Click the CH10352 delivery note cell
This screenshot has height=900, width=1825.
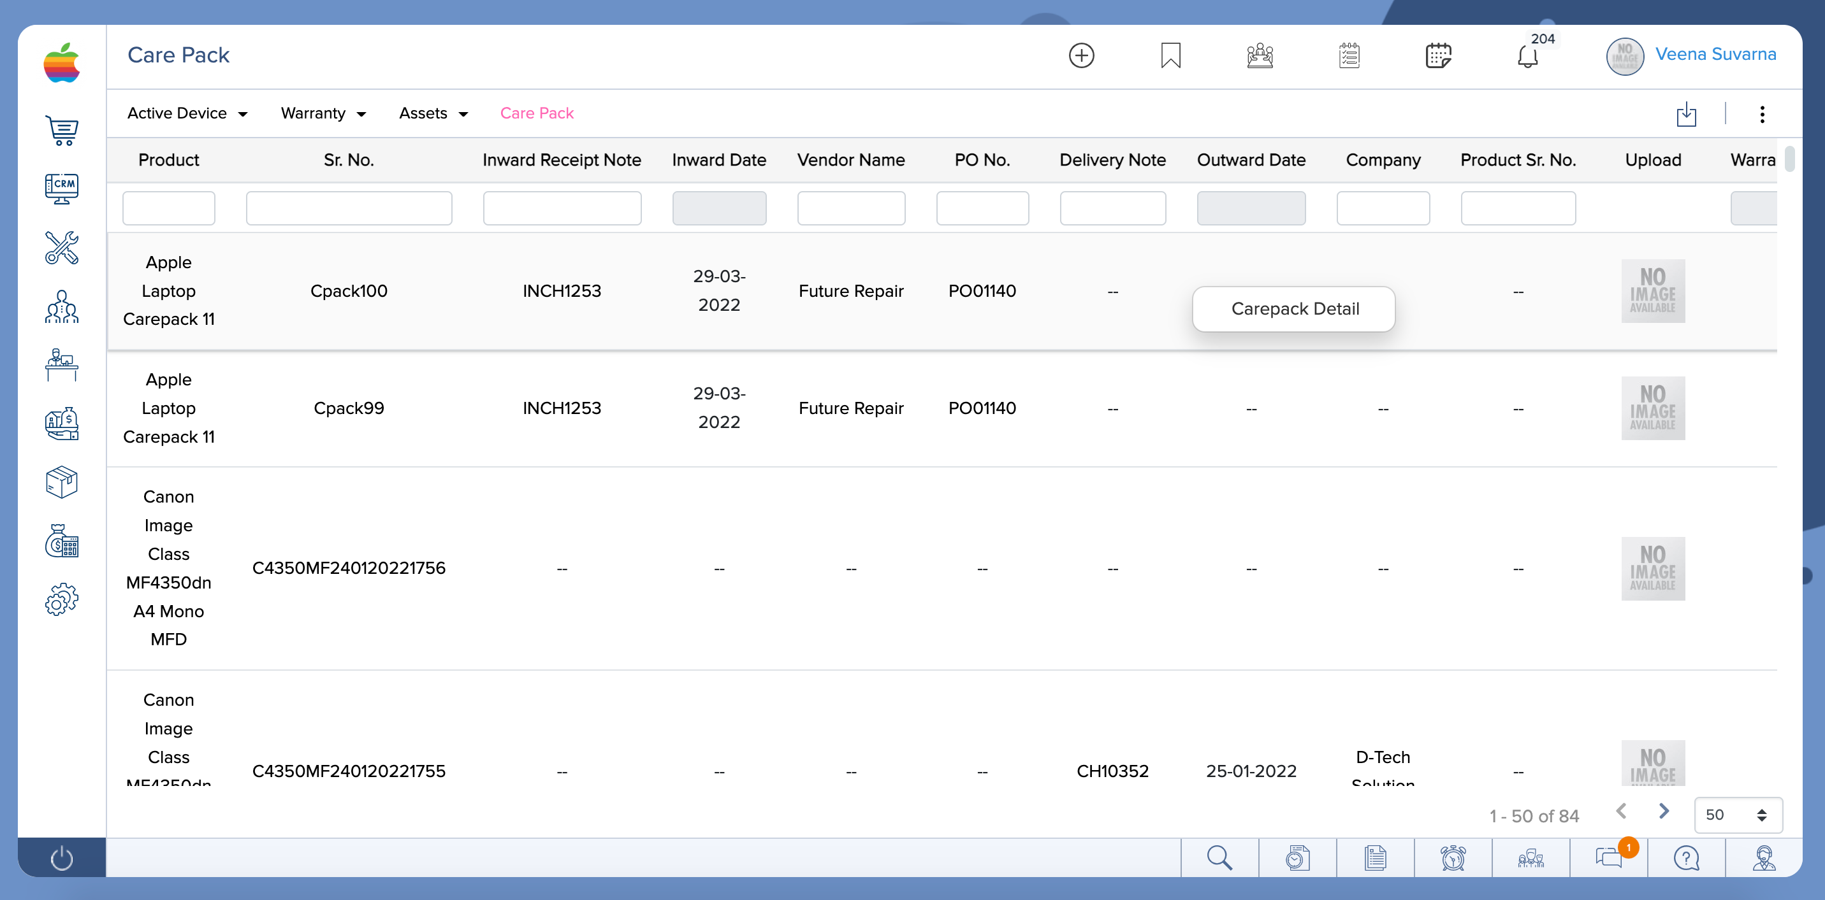[x=1112, y=771]
